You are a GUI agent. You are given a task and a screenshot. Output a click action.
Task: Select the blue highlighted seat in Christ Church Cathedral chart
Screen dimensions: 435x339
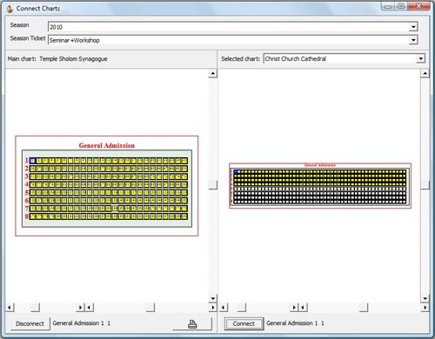pyautogui.click(x=236, y=172)
